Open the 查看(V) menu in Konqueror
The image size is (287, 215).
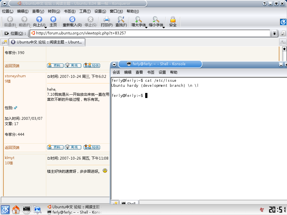coord(38,11)
